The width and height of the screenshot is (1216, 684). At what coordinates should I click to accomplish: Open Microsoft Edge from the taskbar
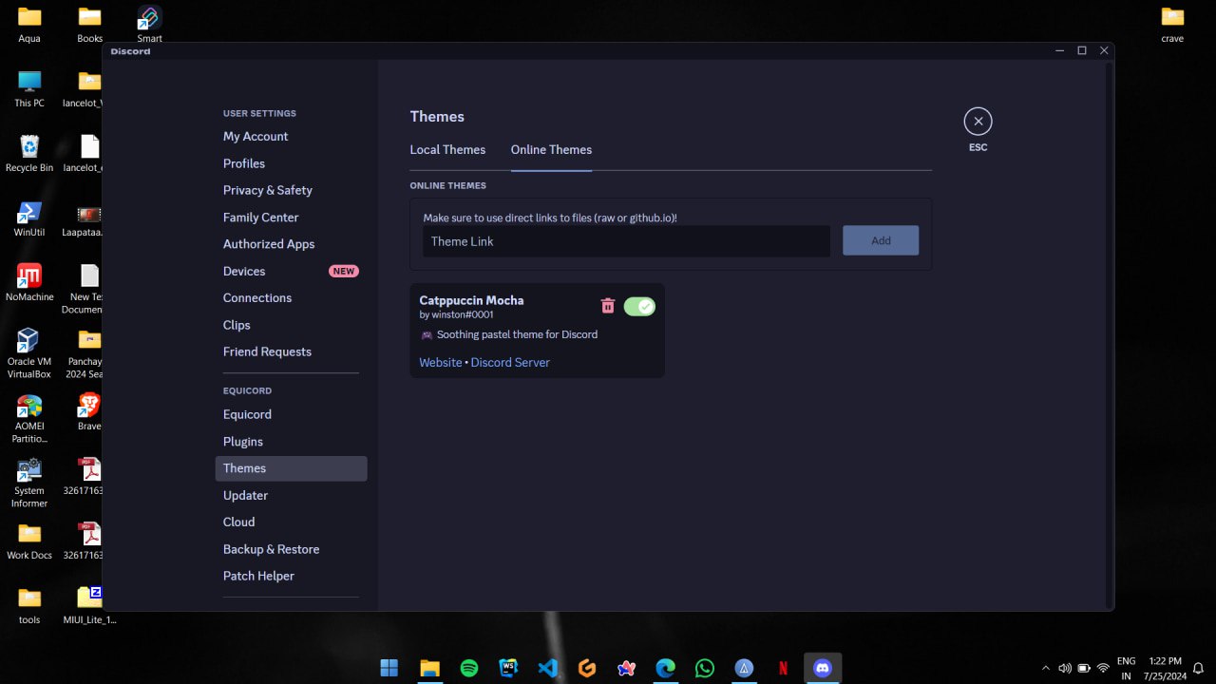(666, 668)
